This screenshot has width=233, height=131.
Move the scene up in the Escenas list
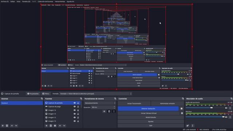coord(12,126)
